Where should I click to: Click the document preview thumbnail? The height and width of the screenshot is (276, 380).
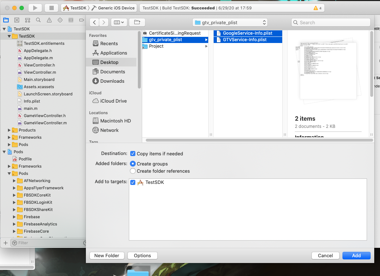tap(328, 70)
